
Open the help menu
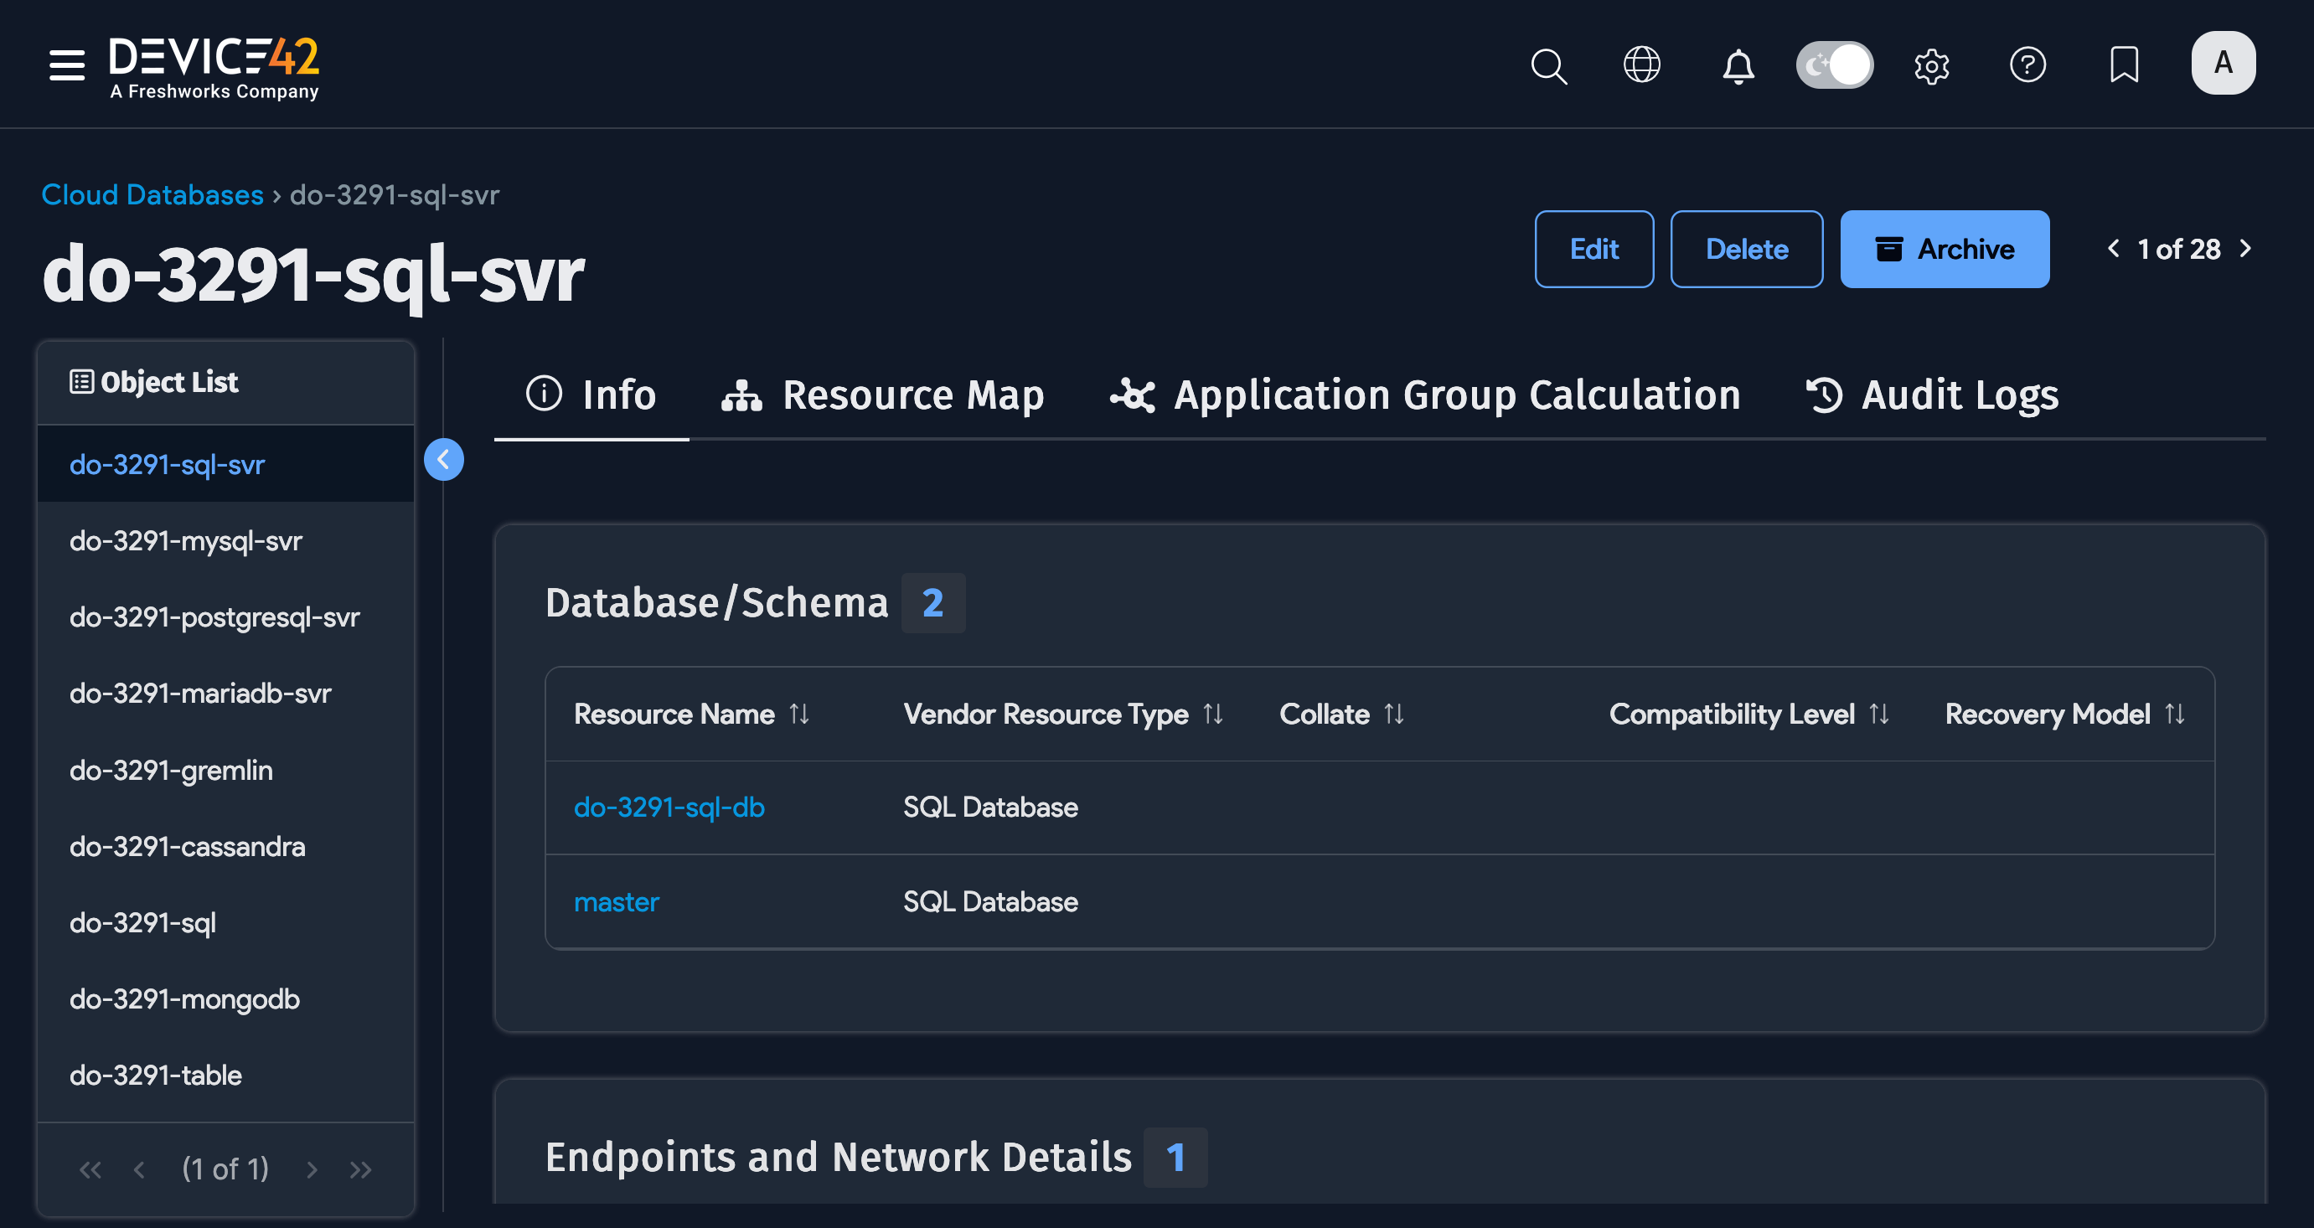[x=2028, y=64]
